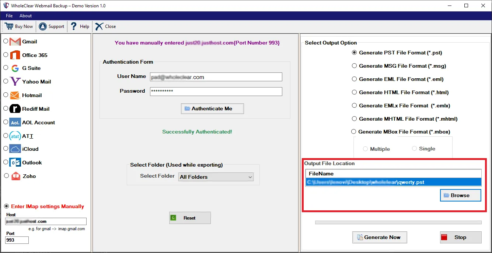The height and width of the screenshot is (253, 492).
Task: Click the "FileName" column header
Action: click(x=393, y=174)
